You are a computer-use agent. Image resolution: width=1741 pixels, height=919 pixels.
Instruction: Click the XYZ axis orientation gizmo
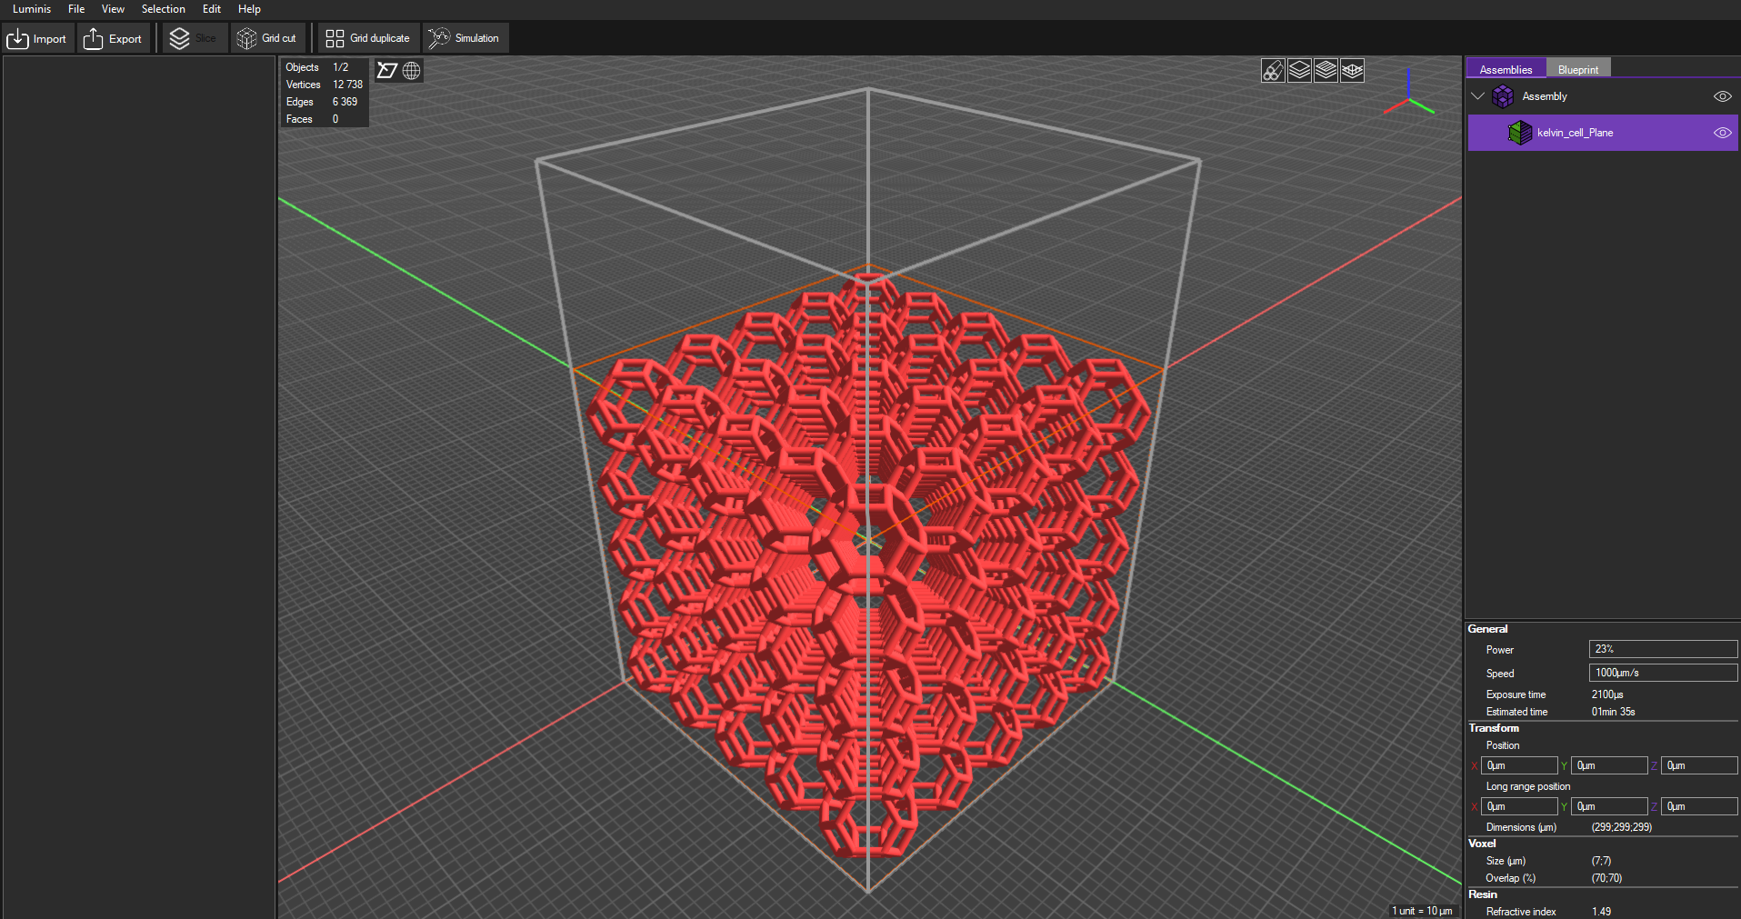point(1408,94)
